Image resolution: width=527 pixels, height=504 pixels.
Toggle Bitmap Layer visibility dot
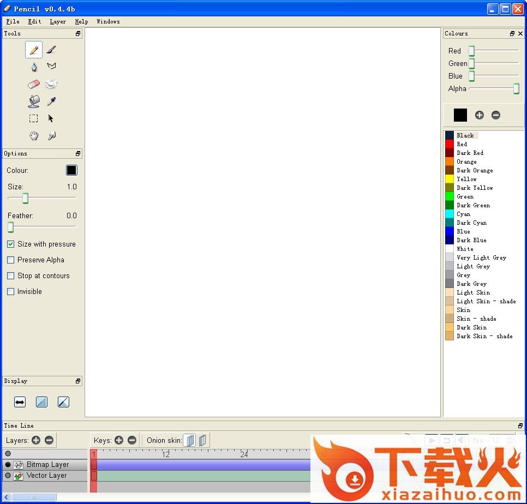pos(8,465)
